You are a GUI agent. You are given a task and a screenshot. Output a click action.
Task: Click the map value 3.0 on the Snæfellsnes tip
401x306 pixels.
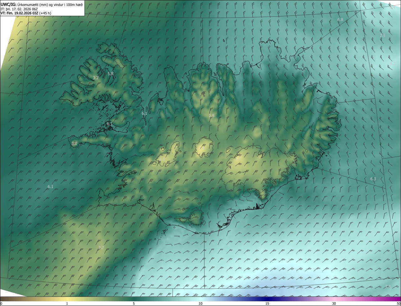tap(74, 143)
